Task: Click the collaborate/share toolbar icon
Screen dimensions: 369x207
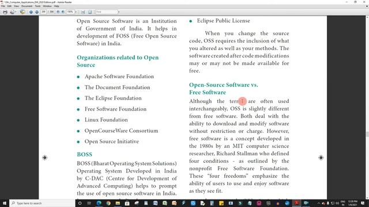Action: point(22,11)
